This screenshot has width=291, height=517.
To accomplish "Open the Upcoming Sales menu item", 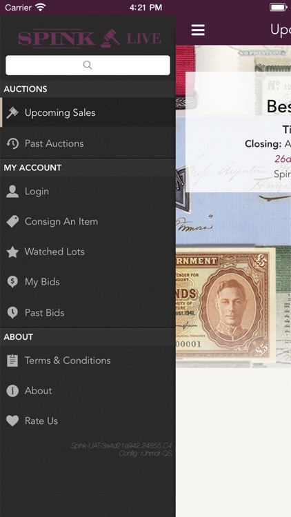I will pyautogui.click(x=88, y=112).
